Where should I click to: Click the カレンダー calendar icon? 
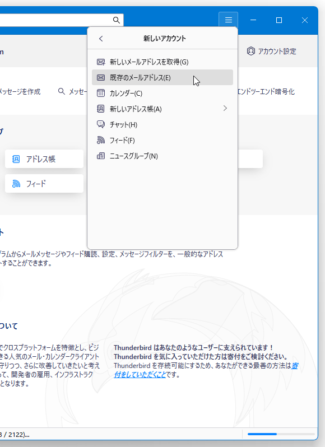[101, 93]
